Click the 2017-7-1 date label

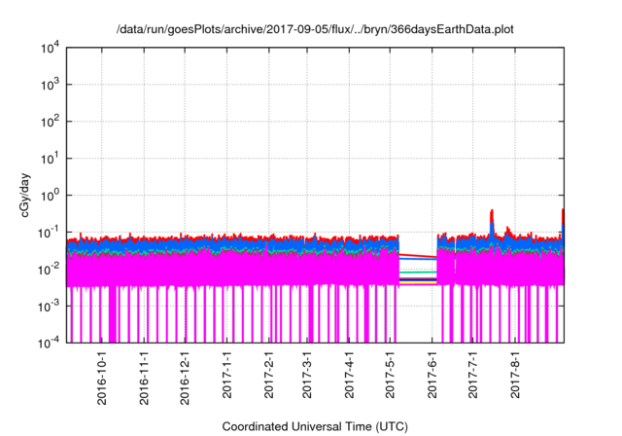point(473,374)
